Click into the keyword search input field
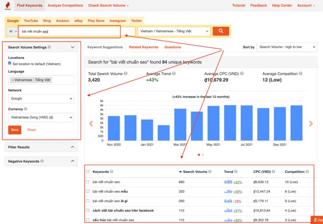323x224 pixels. click(77, 31)
